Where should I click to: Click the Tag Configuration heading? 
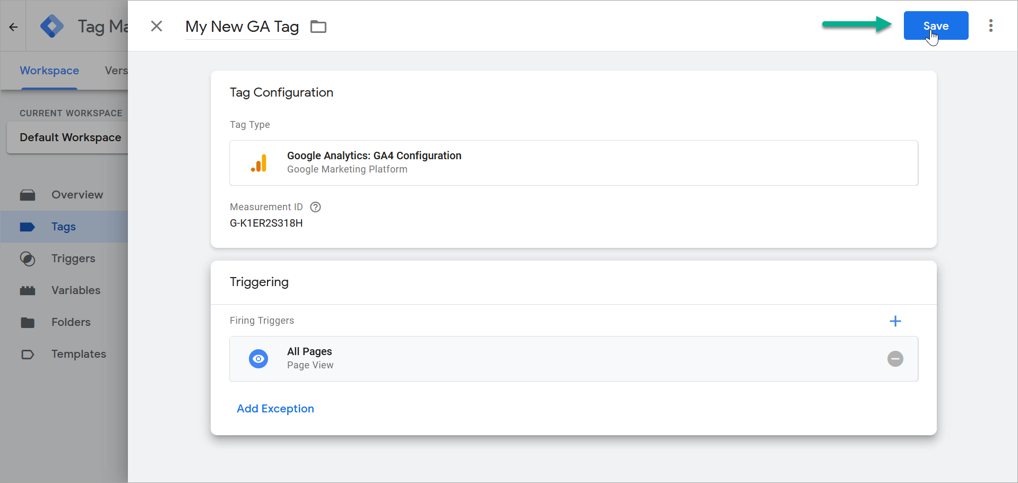281,92
